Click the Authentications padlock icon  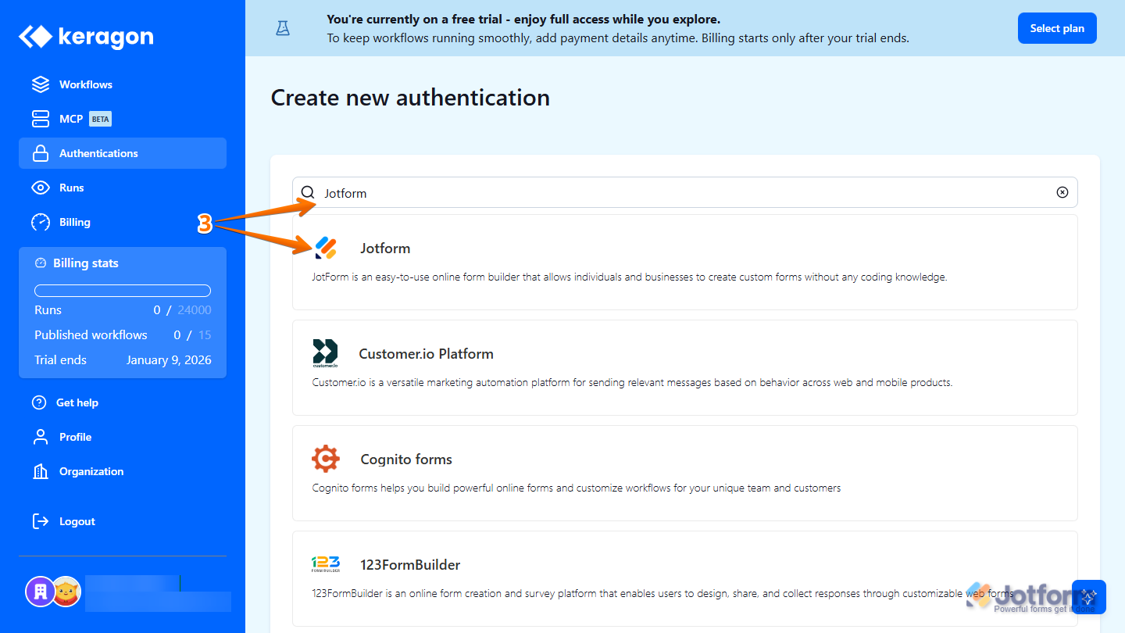pyautogui.click(x=40, y=153)
